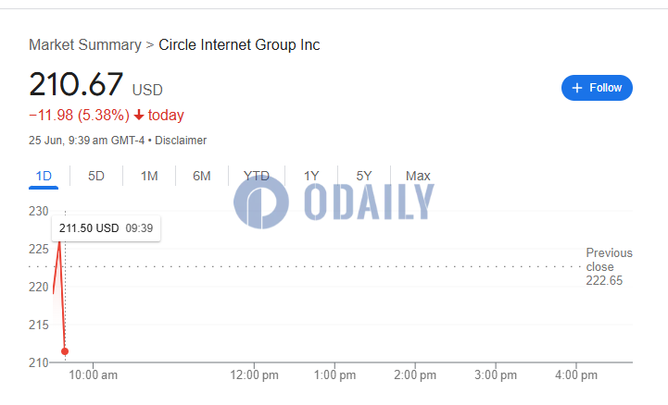View the 1Y chart range
Image resolution: width=668 pixels, height=405 pixels.
click(311, 176)
